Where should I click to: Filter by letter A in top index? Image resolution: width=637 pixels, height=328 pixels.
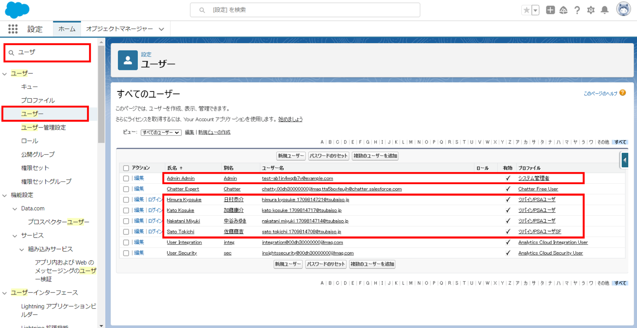(322, 142)
